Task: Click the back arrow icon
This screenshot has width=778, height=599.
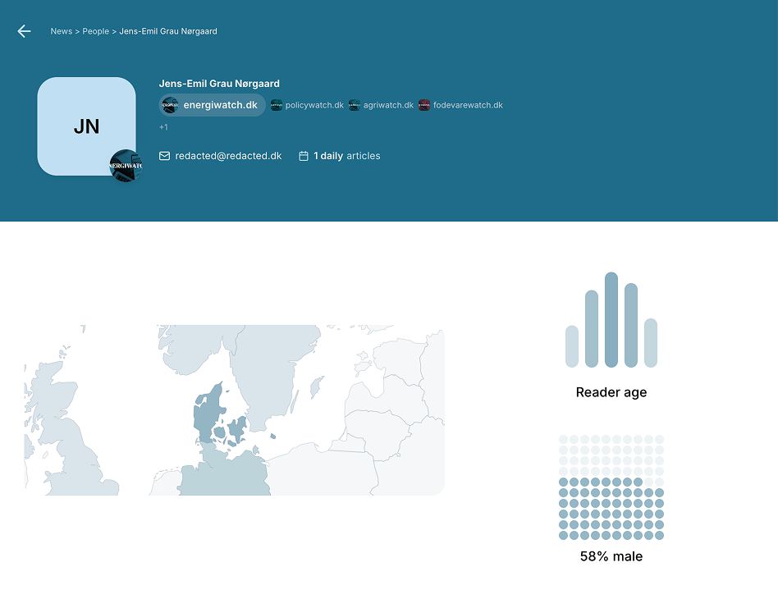Action: [24, 31]
